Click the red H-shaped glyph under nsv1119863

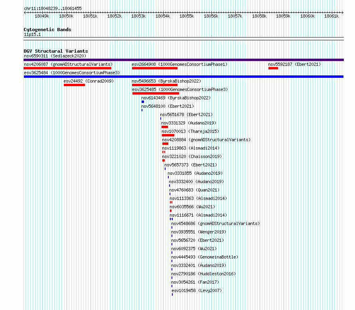[164, 152]
